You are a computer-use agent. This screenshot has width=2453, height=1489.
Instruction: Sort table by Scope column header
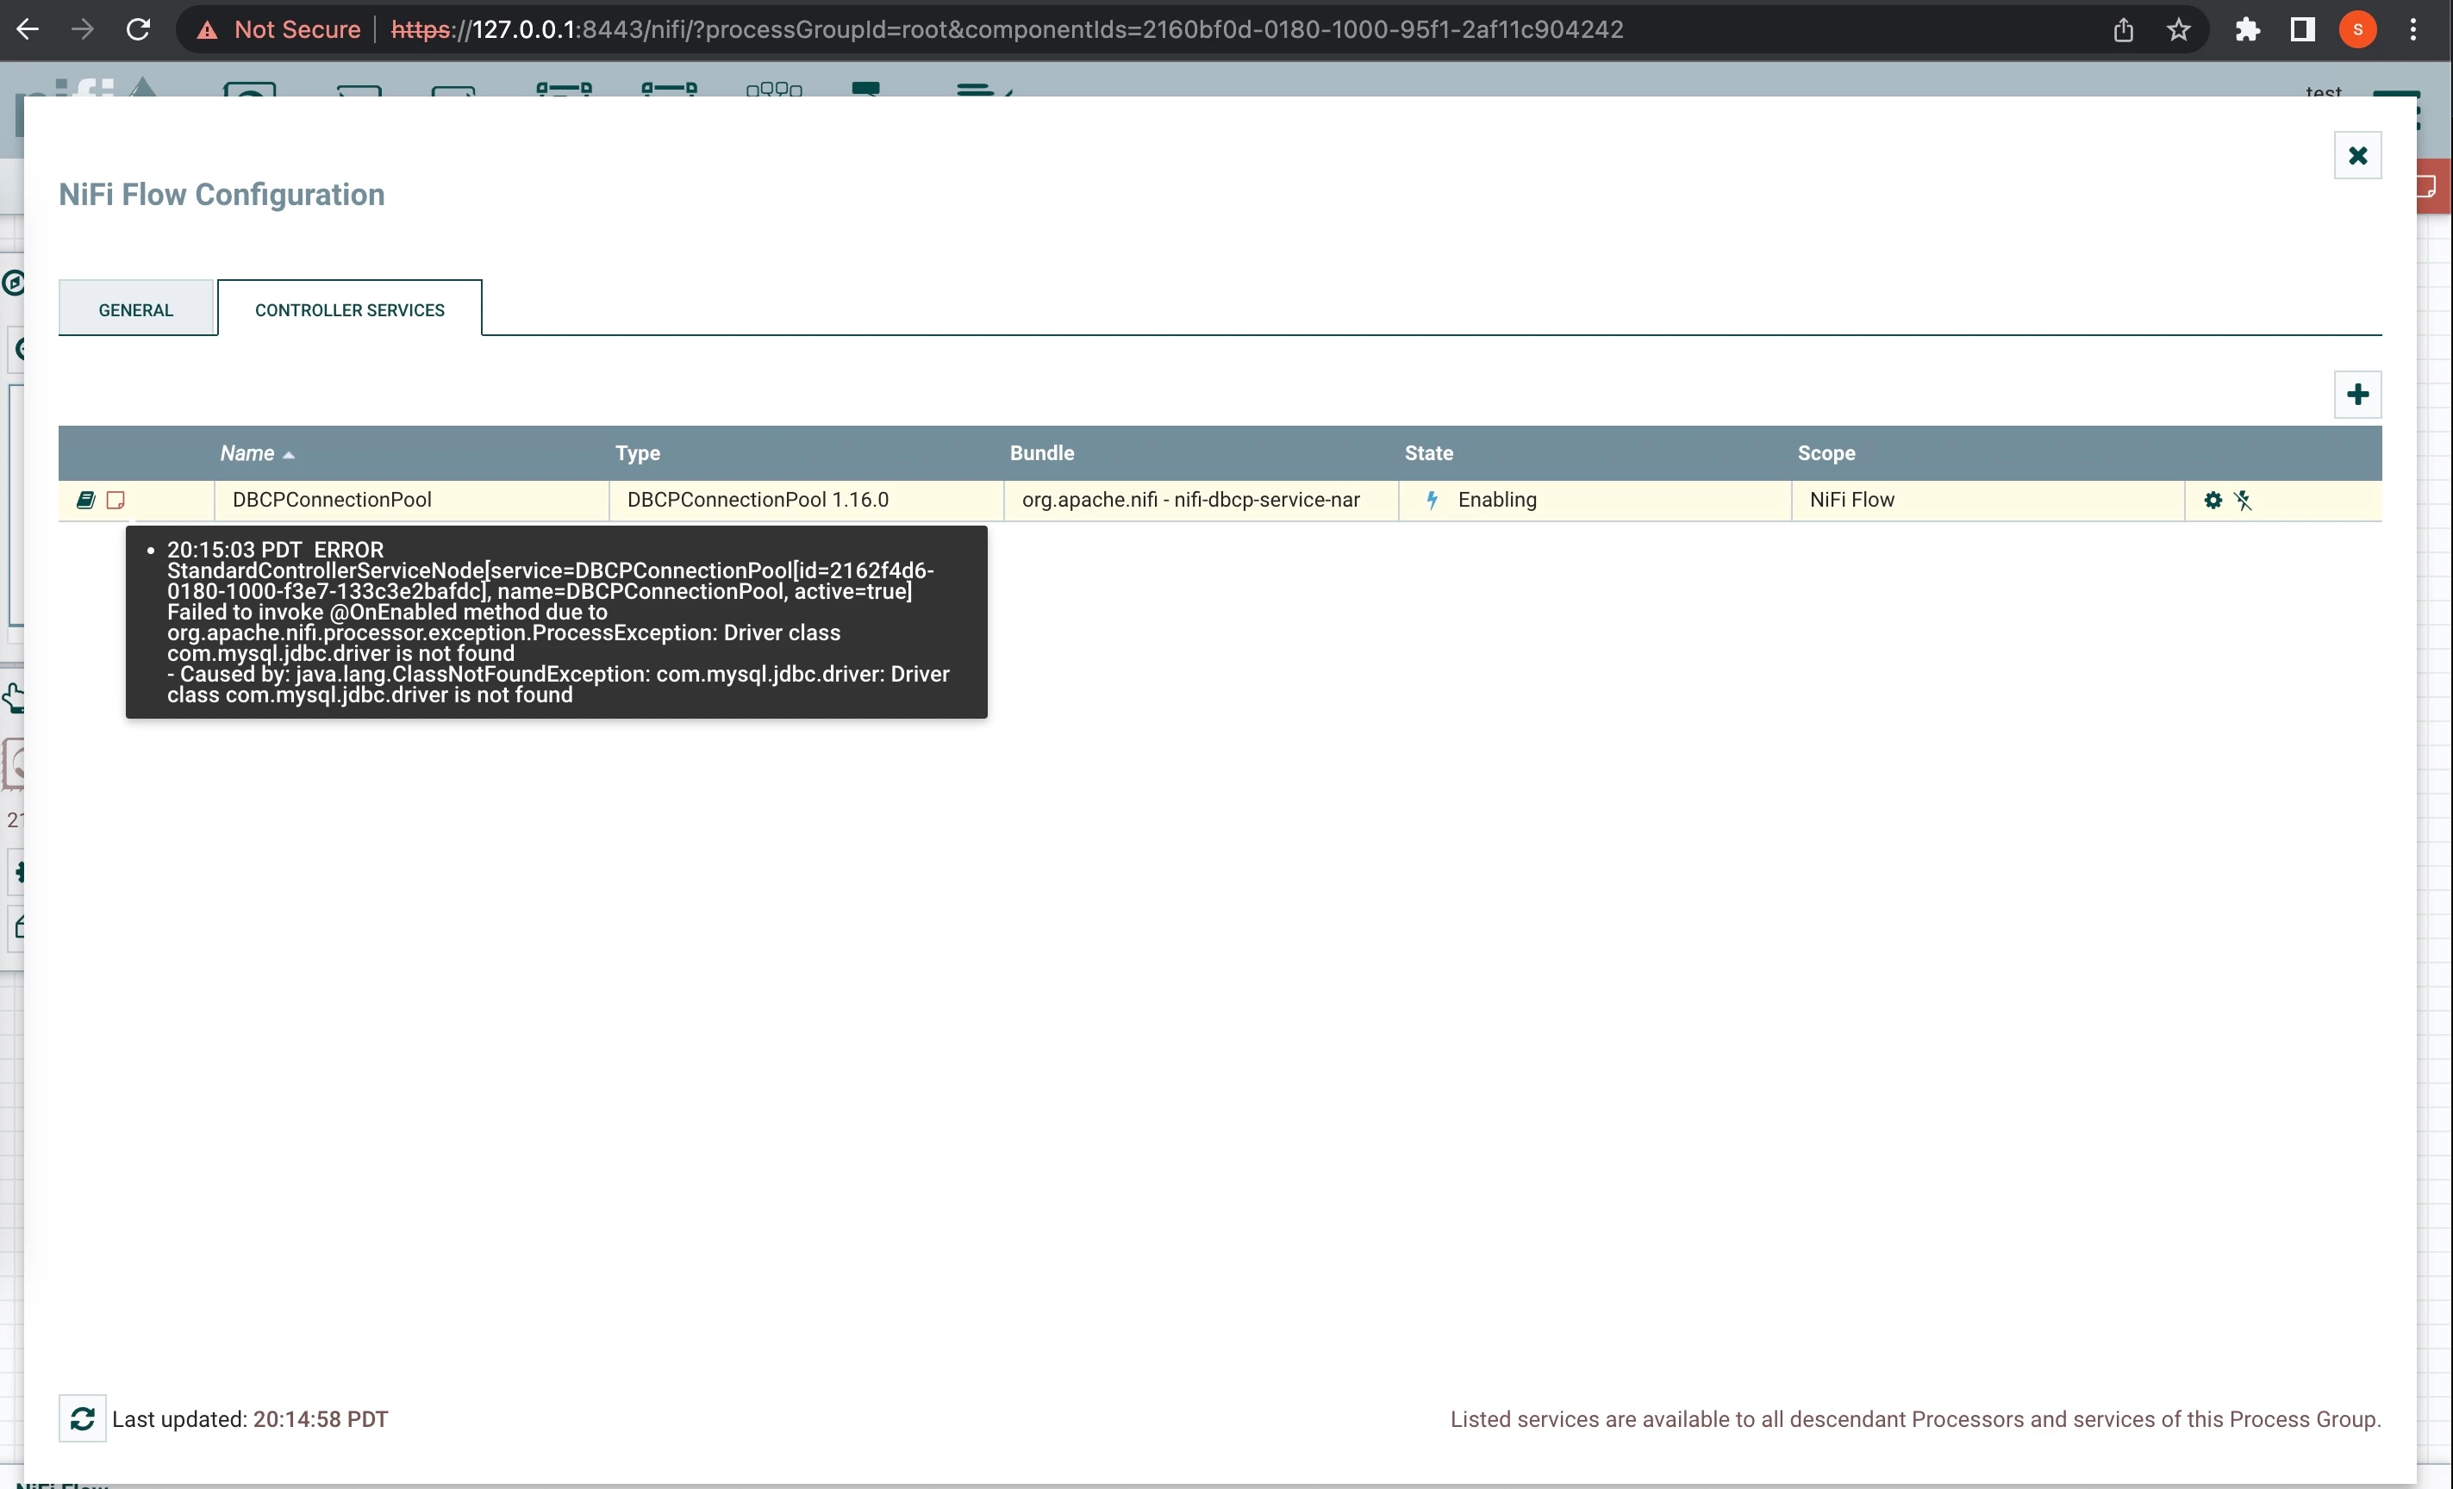(1825, 453)
